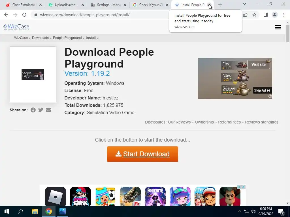Screen dimensions: 290x217
Task: Click the Friday Night Funkin app icon
Action: [x=80, y=196]
